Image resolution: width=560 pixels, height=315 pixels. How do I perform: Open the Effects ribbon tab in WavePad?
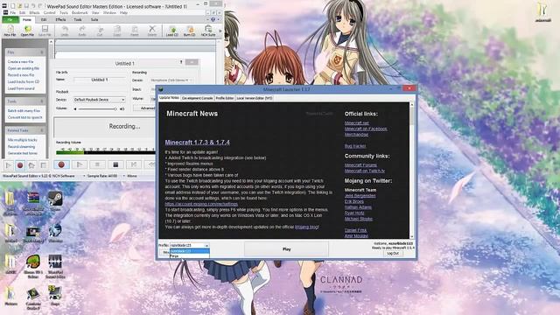pyautogui.click(x=60, y=19)
